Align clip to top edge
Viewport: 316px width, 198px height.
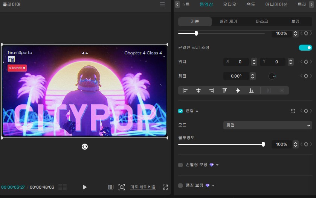(x=224, y=90)
